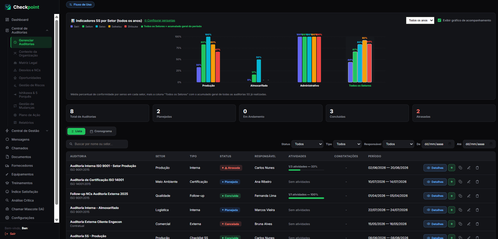Open Plano de Ação menu item
The image size is (498, 239).
click(29, 115)
